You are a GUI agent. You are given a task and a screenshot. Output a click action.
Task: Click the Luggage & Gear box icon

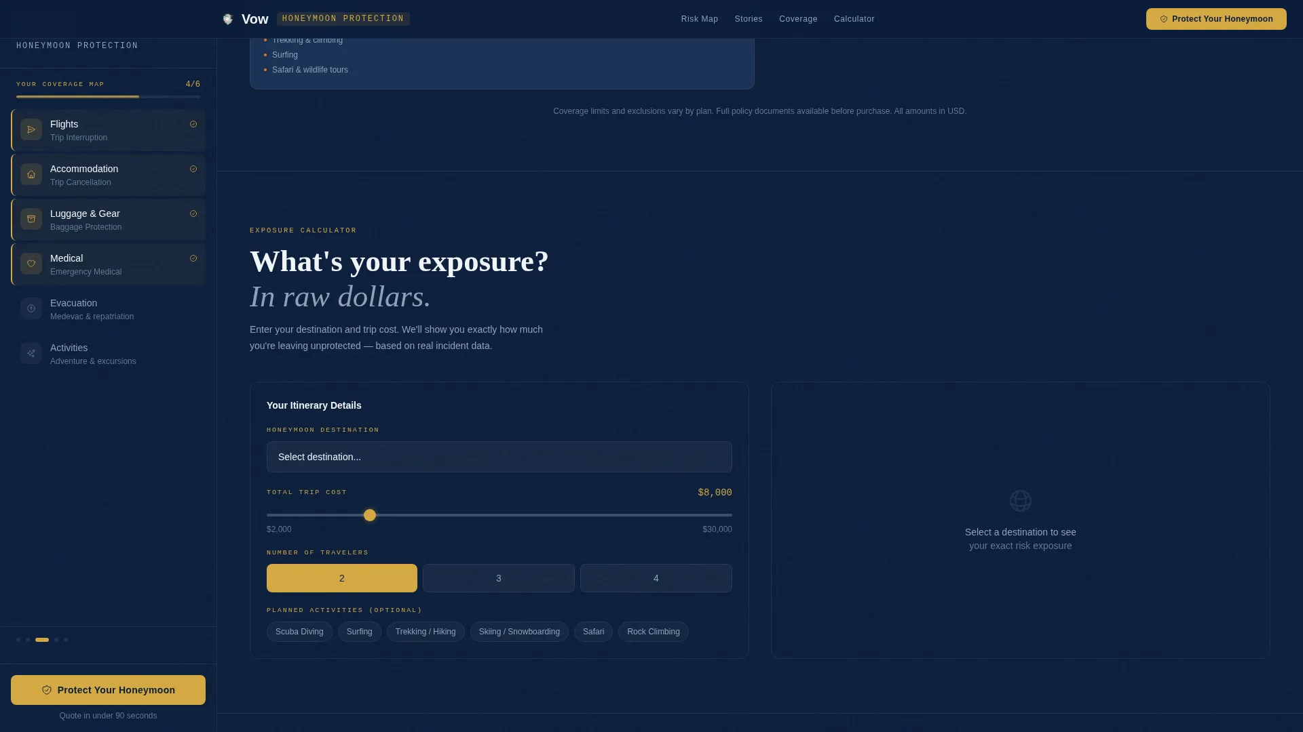click(31, 219)
